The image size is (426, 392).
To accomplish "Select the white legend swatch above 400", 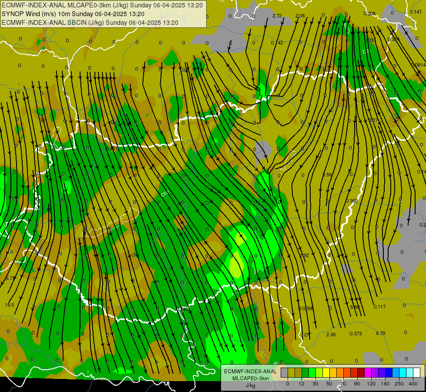I will point(417,372).
